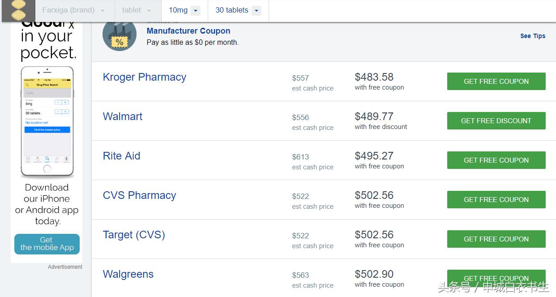The width and height of the screenshot is (556, 297).
Task: Open the Walmart pharmacy link
Action: [123, 116]
